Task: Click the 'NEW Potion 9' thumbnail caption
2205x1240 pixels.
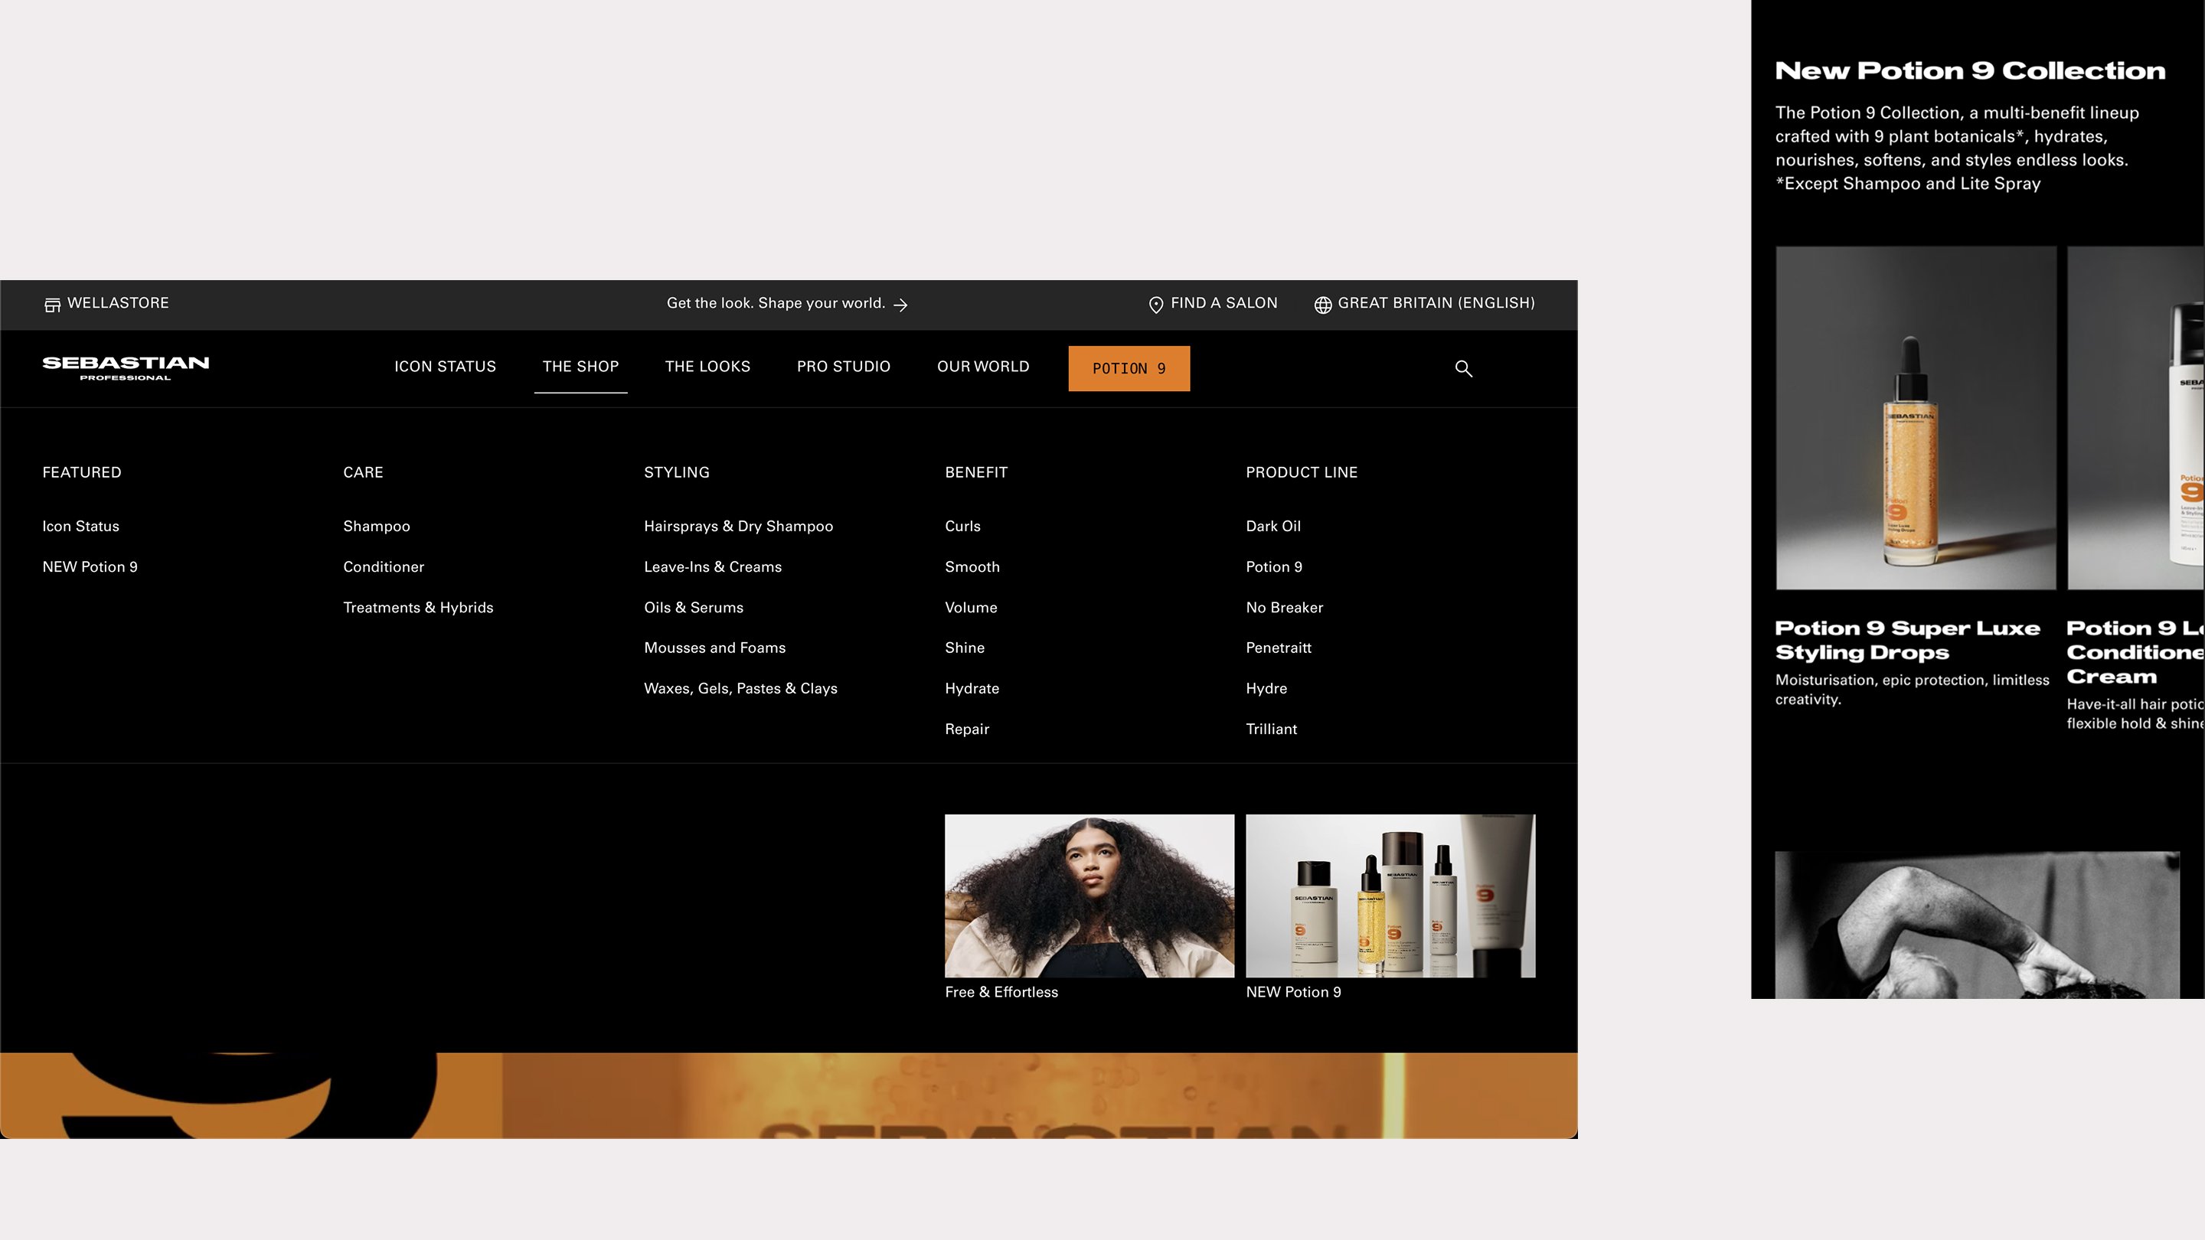Action: [x=1293, y=993]
